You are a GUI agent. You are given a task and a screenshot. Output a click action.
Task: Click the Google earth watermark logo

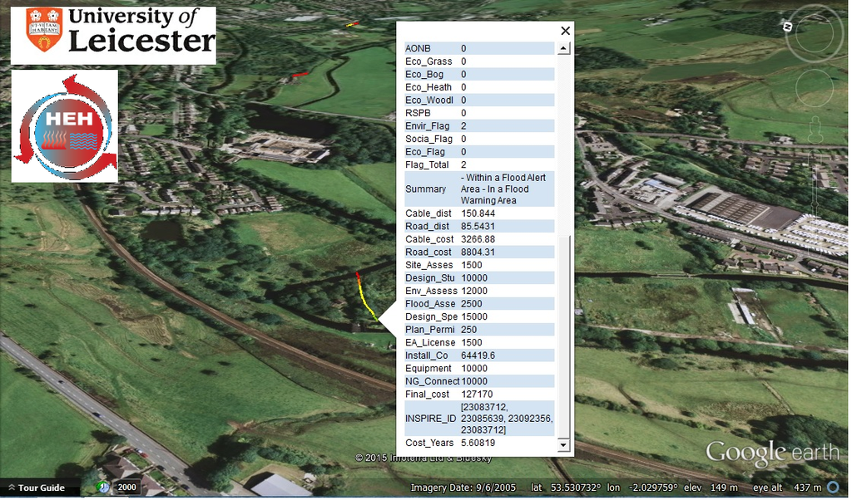[775, 454]
